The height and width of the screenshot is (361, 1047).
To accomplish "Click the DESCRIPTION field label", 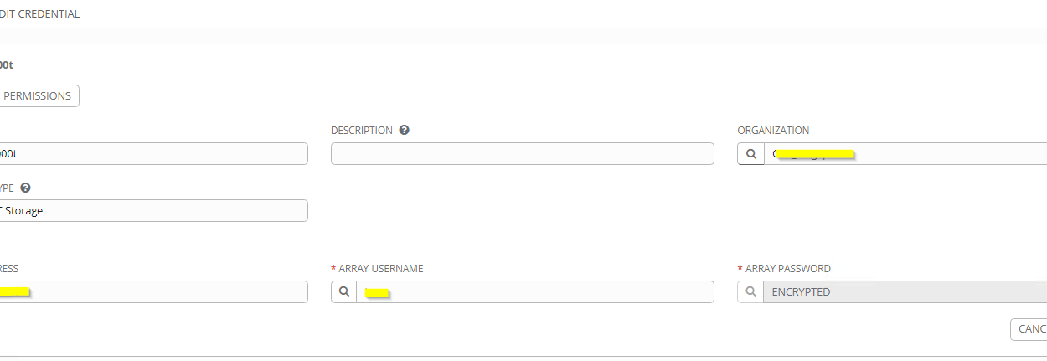I will pos(361,131).
